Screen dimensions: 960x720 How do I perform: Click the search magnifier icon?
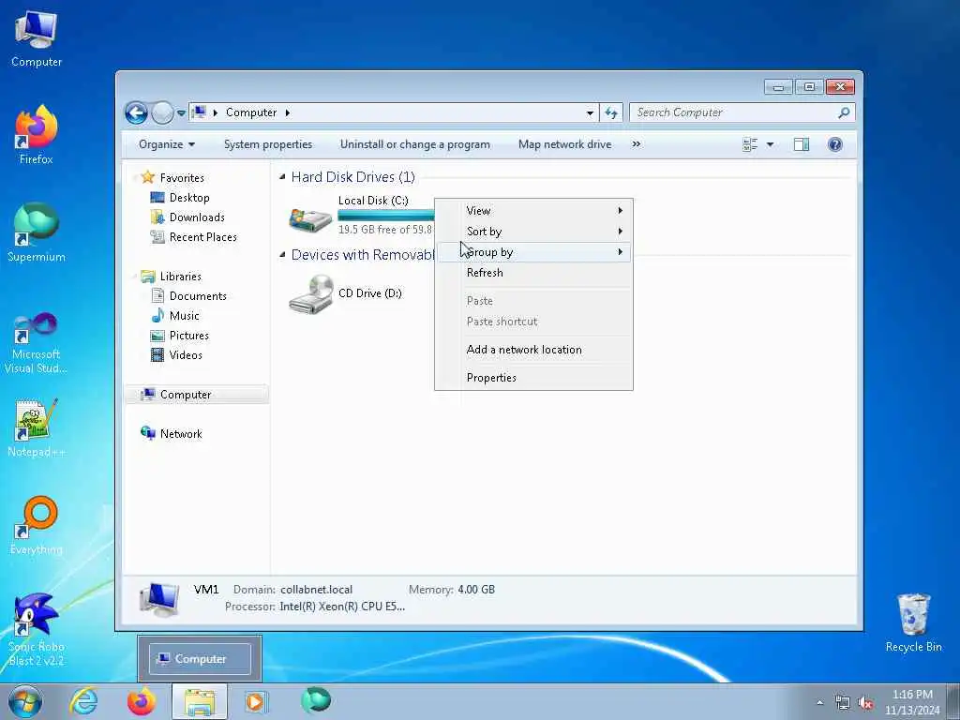pos(844,112)
